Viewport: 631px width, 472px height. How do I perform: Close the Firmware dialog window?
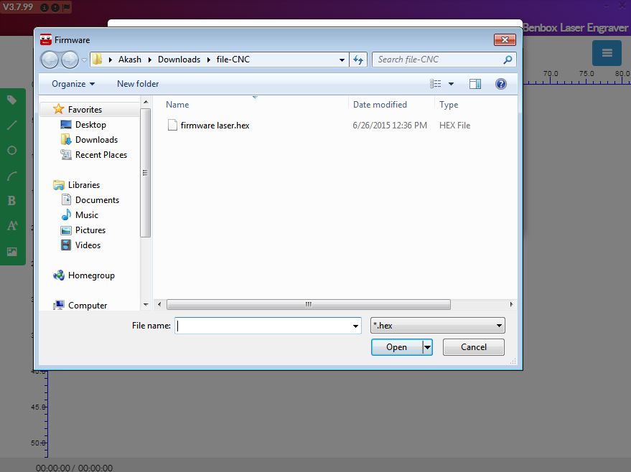[x=505, y=39]
